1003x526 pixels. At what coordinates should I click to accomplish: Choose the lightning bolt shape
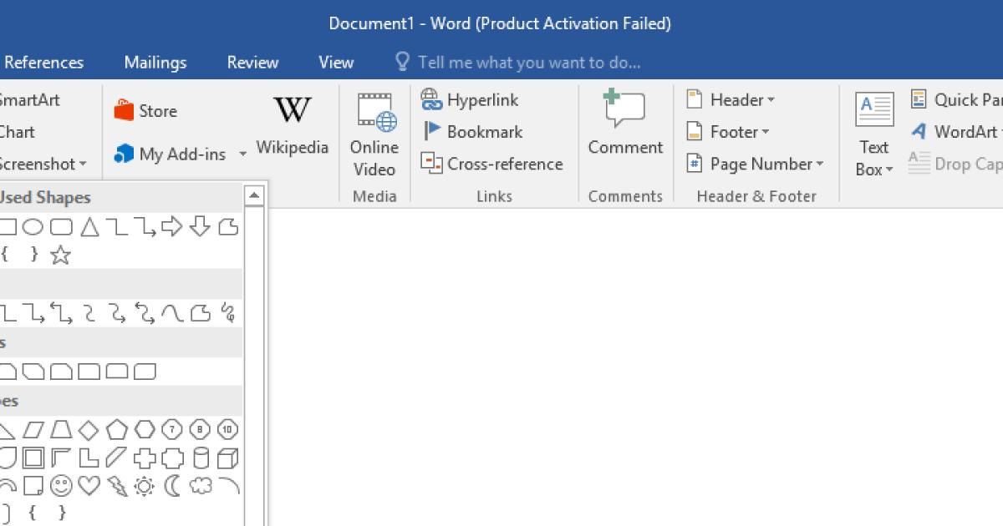[116, 486]
